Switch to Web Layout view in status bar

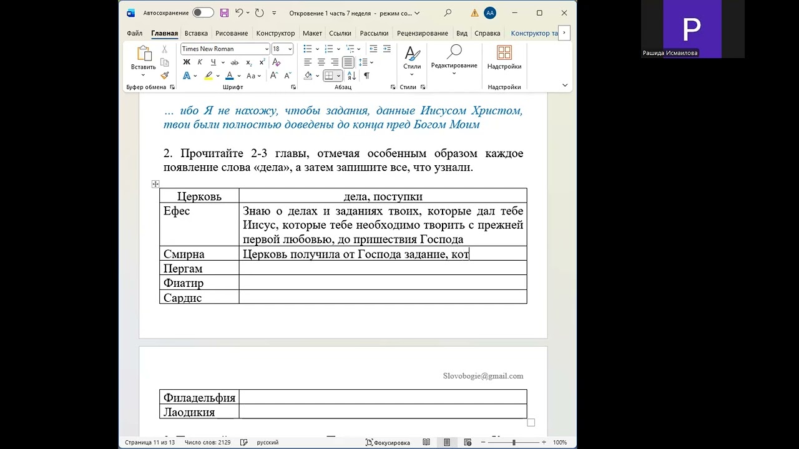468,442
